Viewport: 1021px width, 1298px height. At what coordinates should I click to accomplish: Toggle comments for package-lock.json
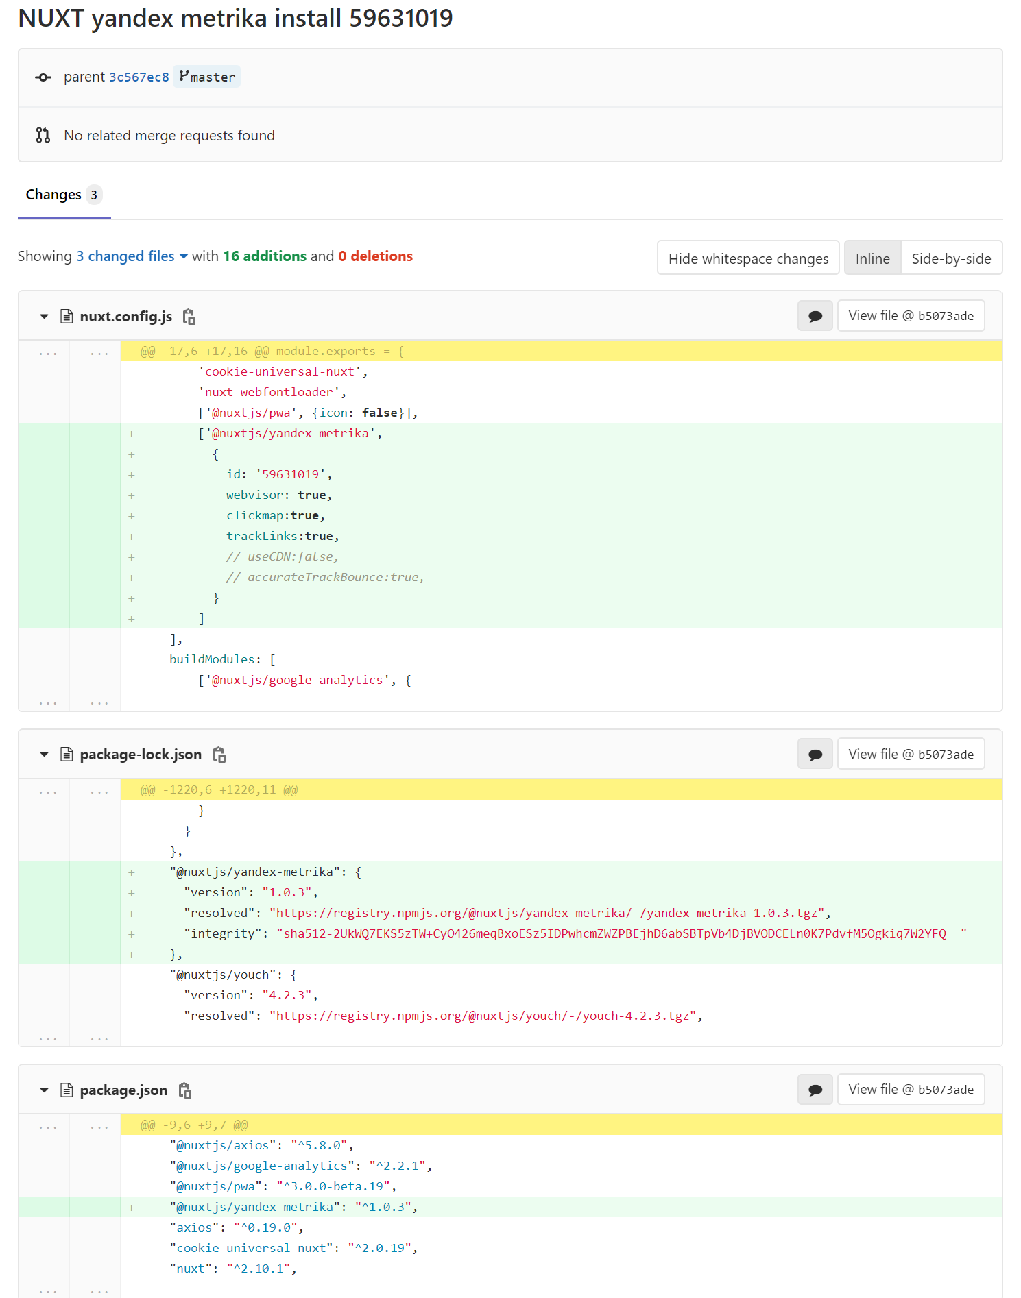coord(815,755)
